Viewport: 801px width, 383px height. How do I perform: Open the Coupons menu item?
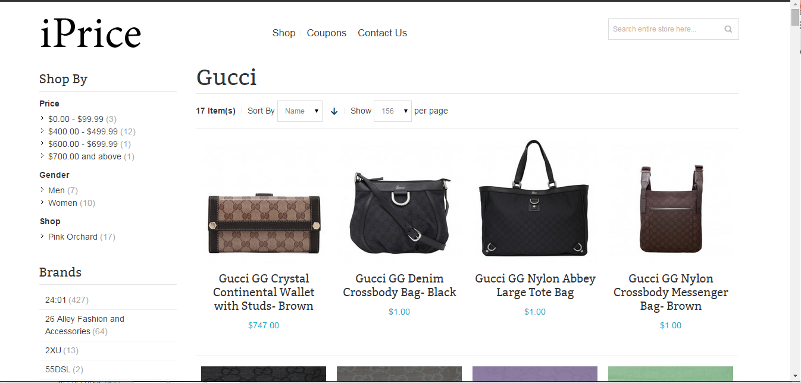point(327,33)
